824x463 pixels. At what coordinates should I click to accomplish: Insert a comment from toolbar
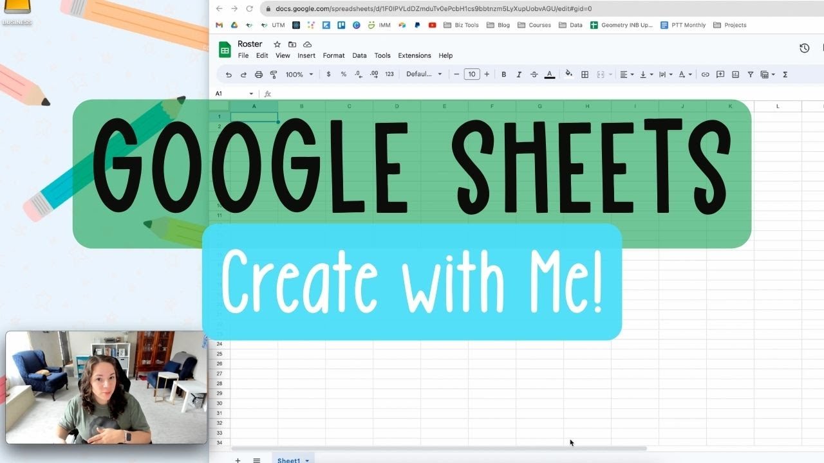[x=720, y=75]
